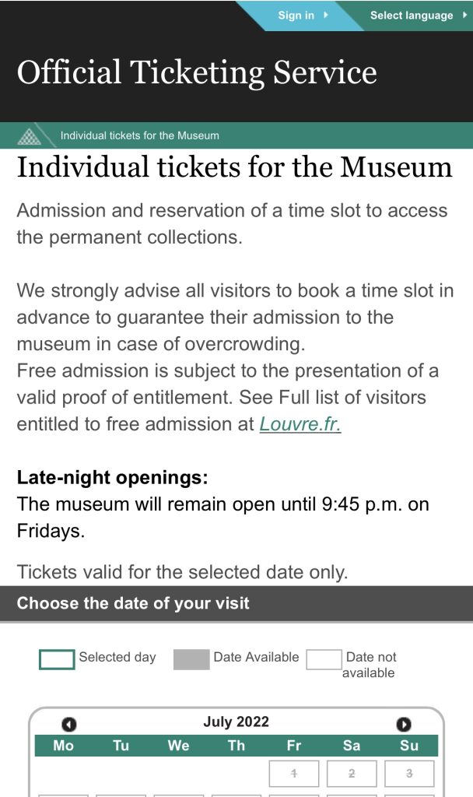
Task: Pick Friday July 1 in the calendar
Action: click(x=294, y=774)
